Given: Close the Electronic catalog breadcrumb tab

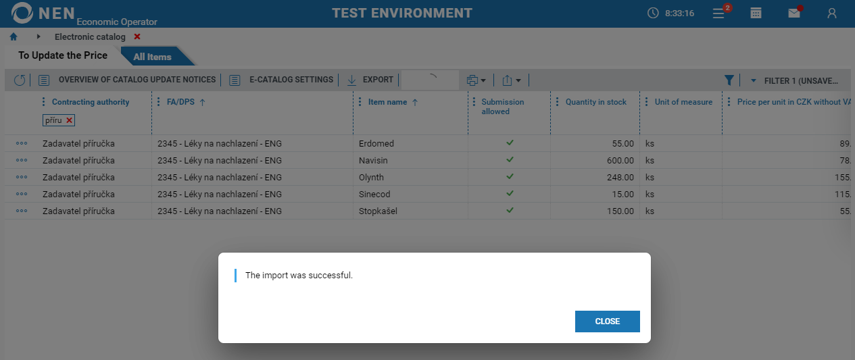Looking at the screenshot, I should 137,36.
